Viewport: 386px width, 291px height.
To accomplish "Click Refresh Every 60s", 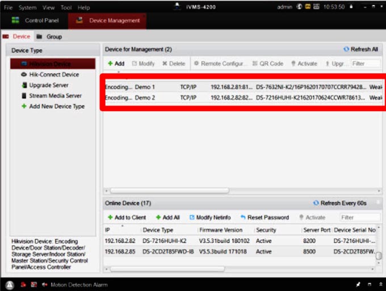I will click(339, 203).
